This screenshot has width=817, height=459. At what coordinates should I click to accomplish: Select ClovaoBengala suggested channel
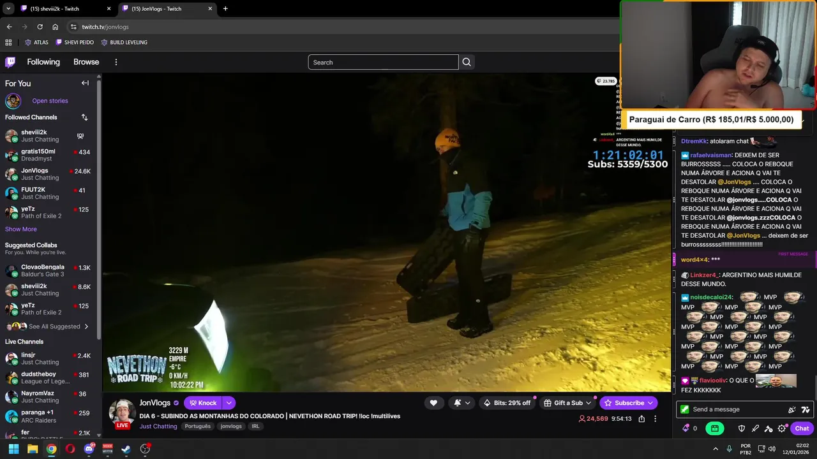[49, 270]
